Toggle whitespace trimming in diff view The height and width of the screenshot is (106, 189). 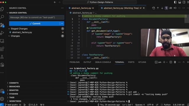pyautogui.click(x=166, y=8)
